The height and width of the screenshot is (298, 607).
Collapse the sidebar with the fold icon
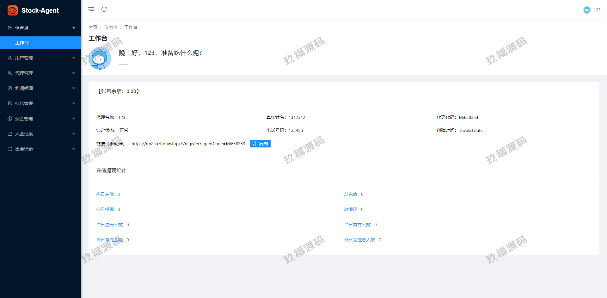tap(91, 10)
